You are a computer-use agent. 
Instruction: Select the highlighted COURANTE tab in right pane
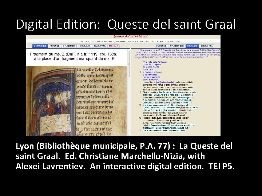tap(192, 46)
